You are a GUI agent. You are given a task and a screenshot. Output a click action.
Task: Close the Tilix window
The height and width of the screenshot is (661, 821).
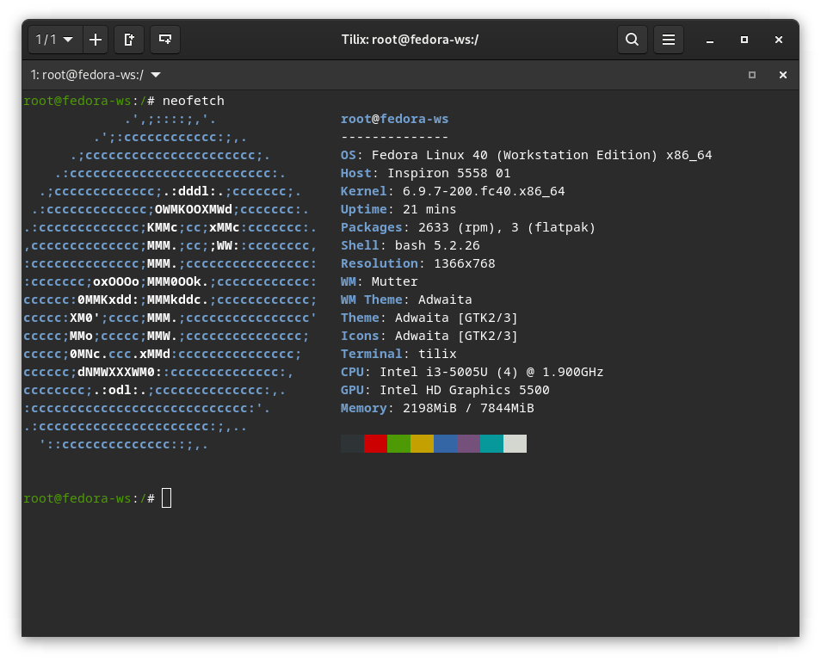779,40
